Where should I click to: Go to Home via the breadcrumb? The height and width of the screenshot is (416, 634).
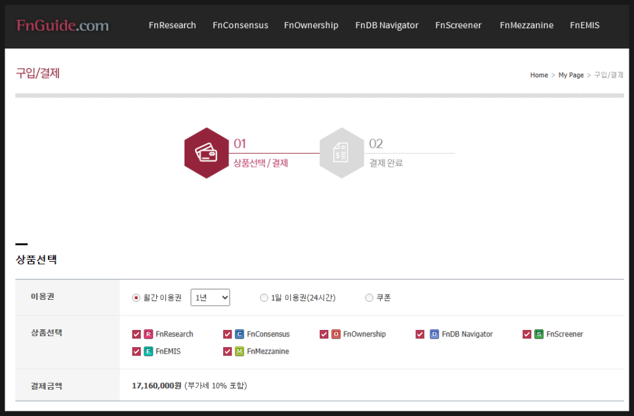(x=539, y=75)
